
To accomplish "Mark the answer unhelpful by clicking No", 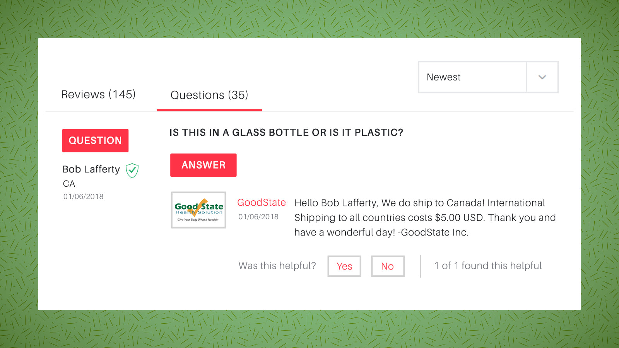I will 388,266.
